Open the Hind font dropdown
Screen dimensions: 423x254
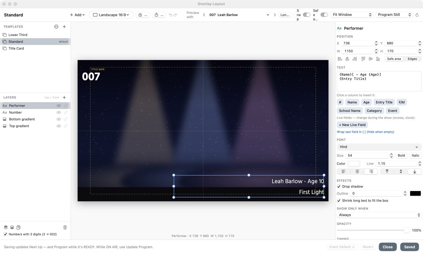coord(379,147)
